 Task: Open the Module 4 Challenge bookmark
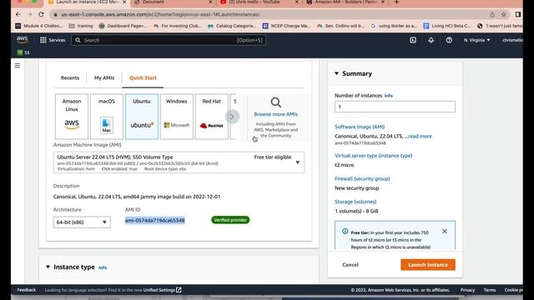39,26
